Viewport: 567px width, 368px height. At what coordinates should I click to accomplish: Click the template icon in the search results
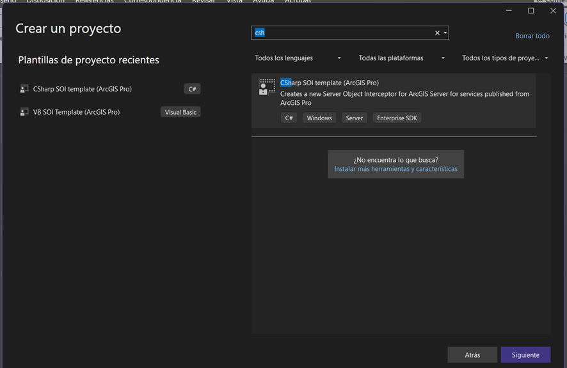click(267, 87)
